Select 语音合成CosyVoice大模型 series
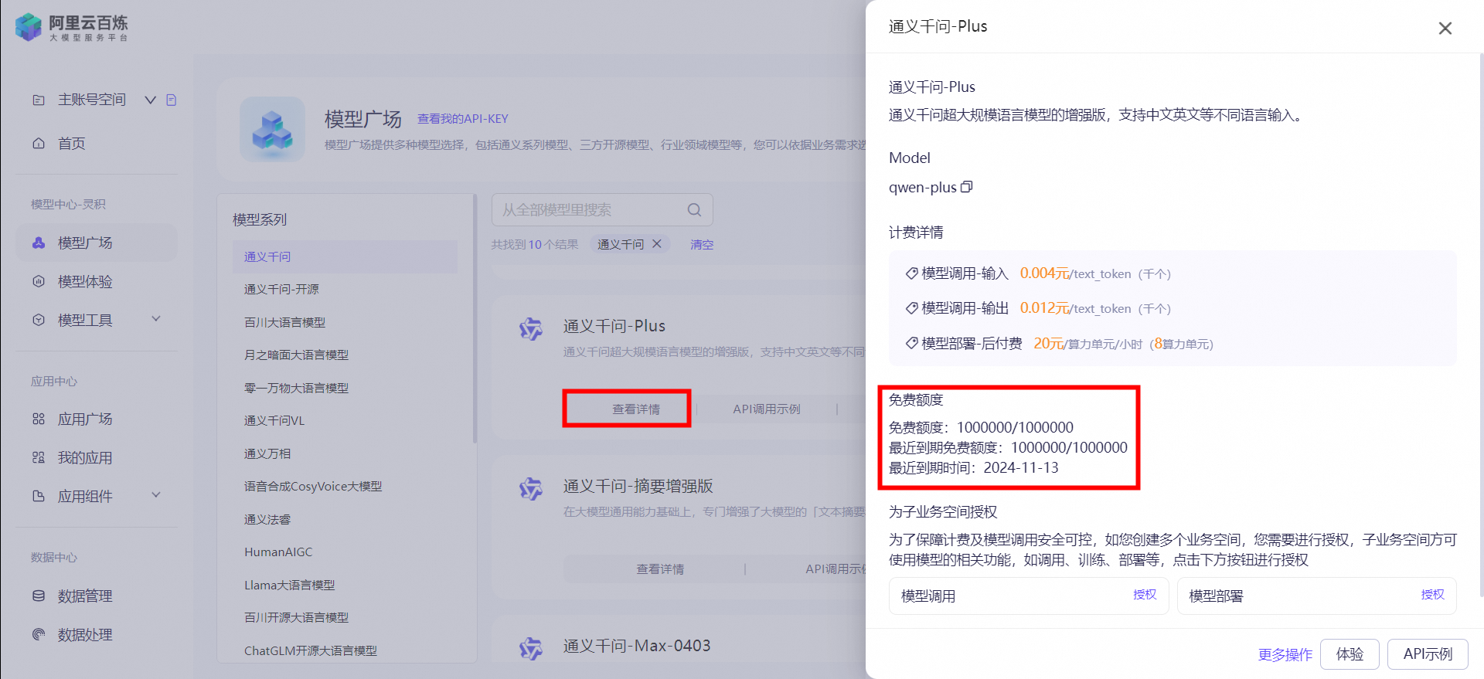 click(313, 486)
